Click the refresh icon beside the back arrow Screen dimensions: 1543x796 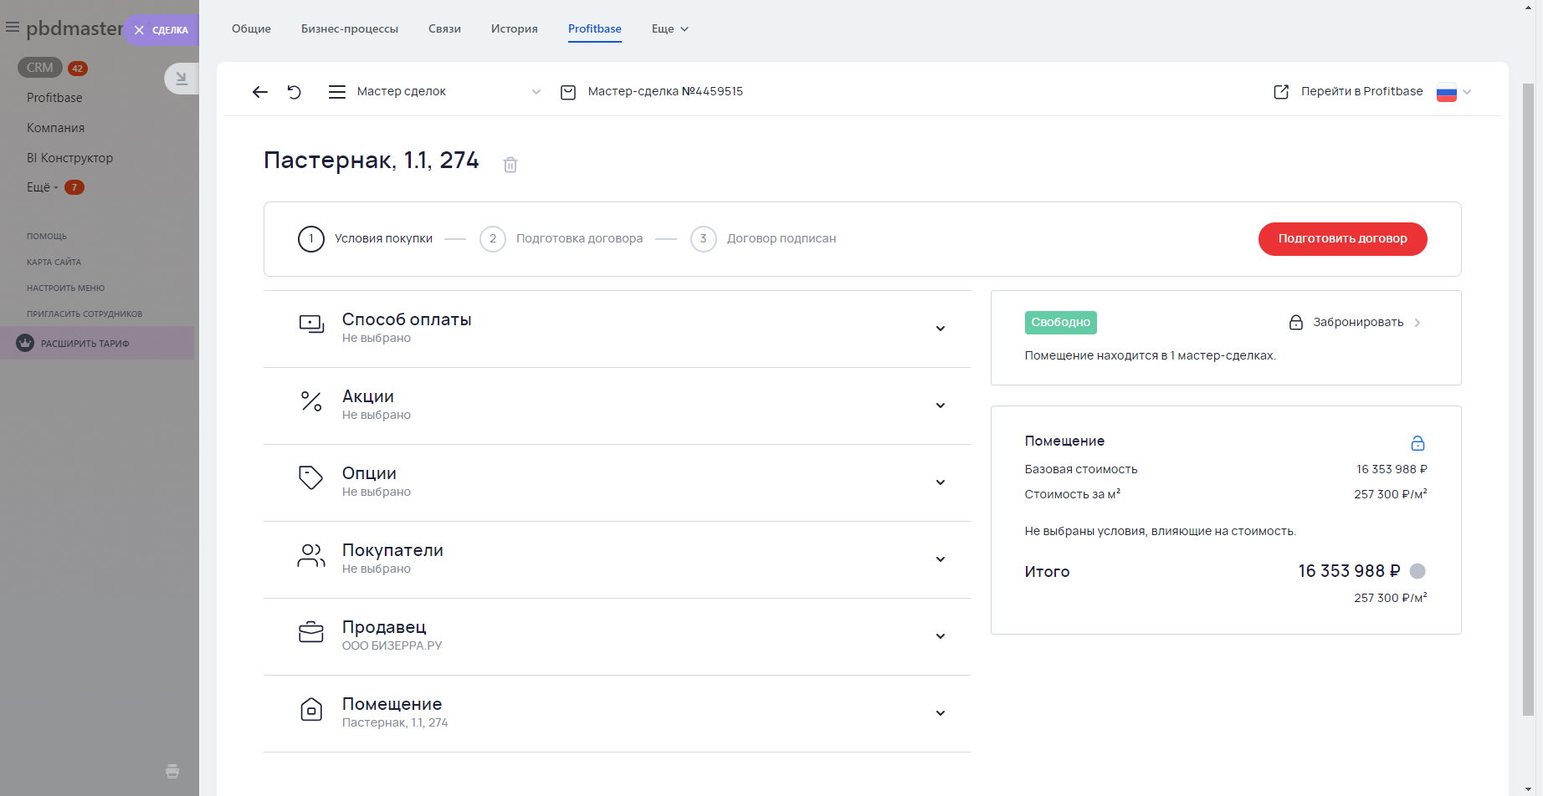point(294,92)
